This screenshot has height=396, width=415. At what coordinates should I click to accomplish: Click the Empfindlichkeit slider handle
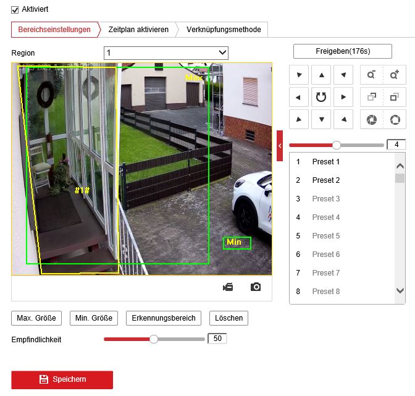point(154,339)
